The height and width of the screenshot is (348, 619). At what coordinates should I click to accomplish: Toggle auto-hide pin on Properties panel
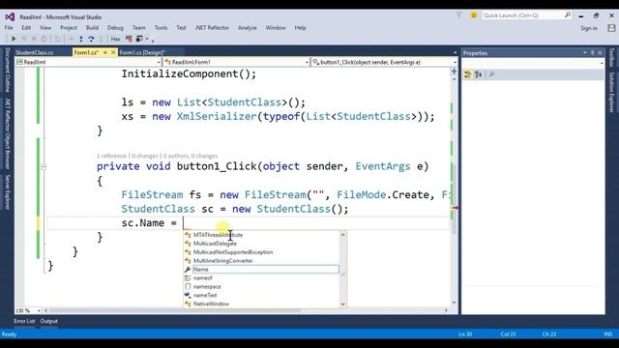592,53
